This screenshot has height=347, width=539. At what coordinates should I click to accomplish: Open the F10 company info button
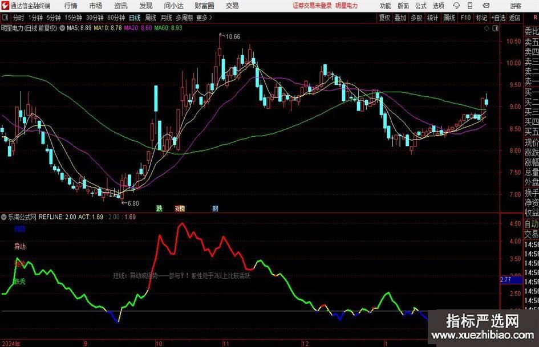pos(465,18)
